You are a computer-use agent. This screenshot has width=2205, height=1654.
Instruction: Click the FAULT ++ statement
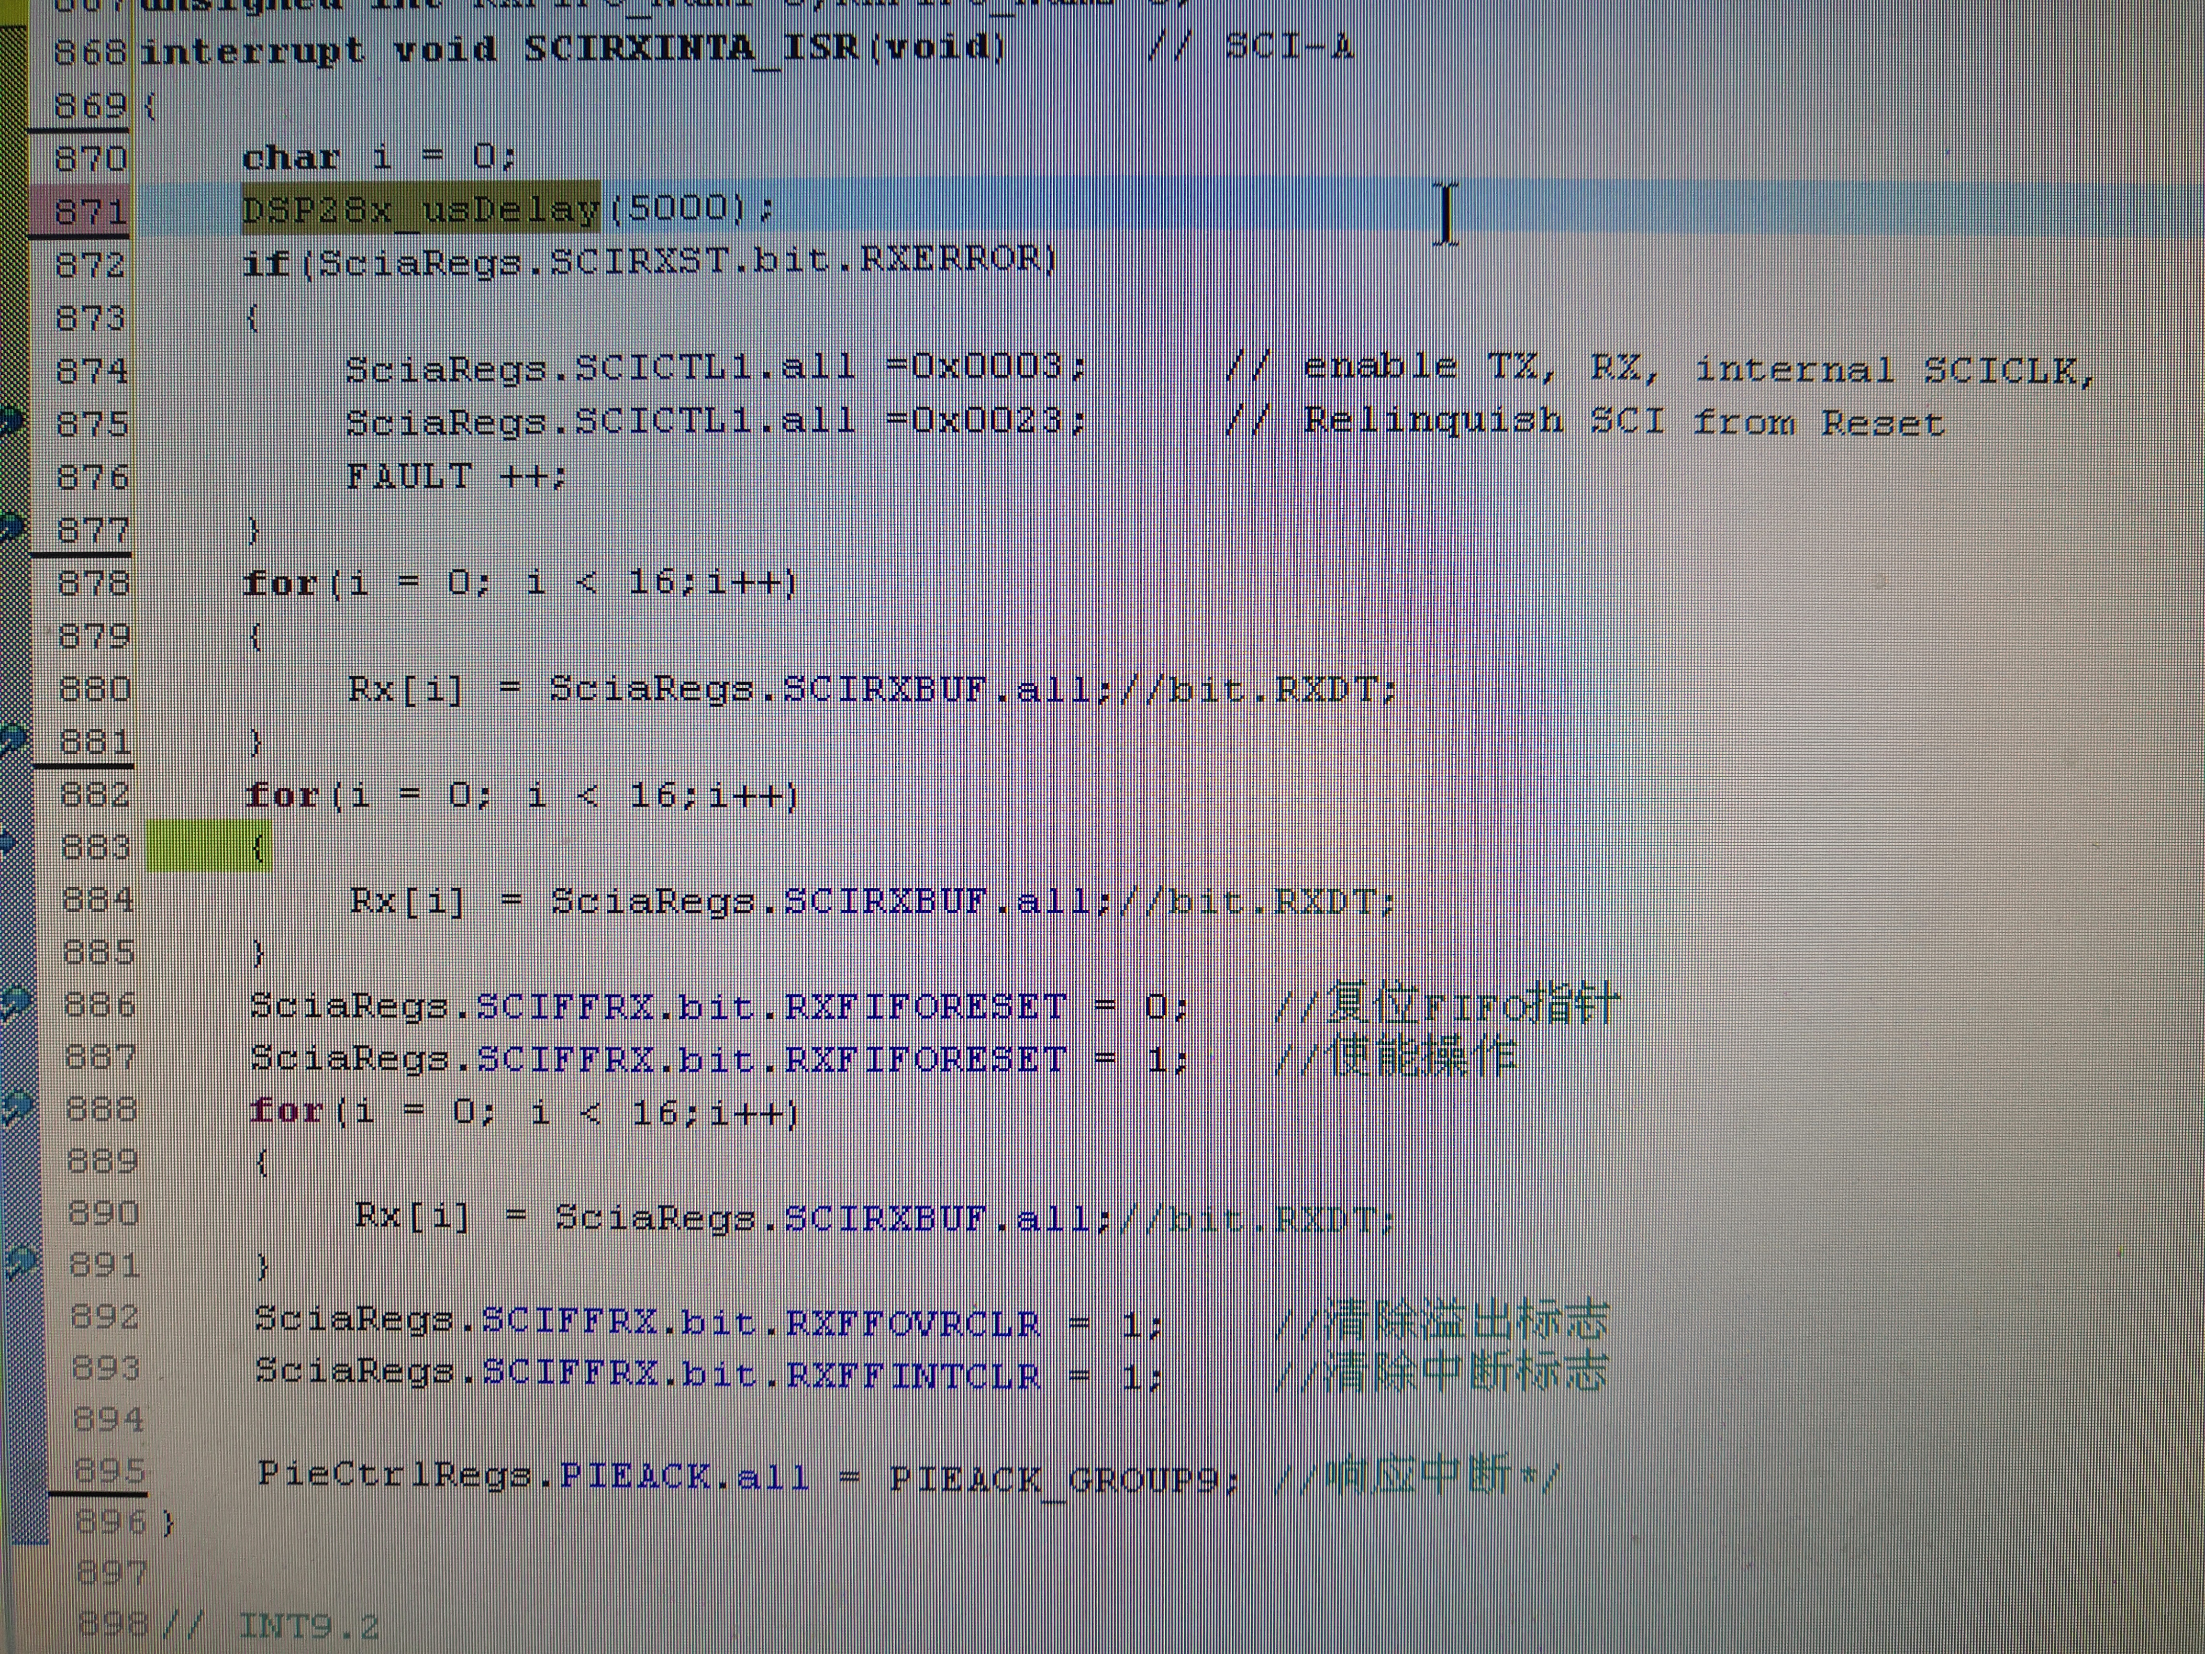click(x=455, y=477)
